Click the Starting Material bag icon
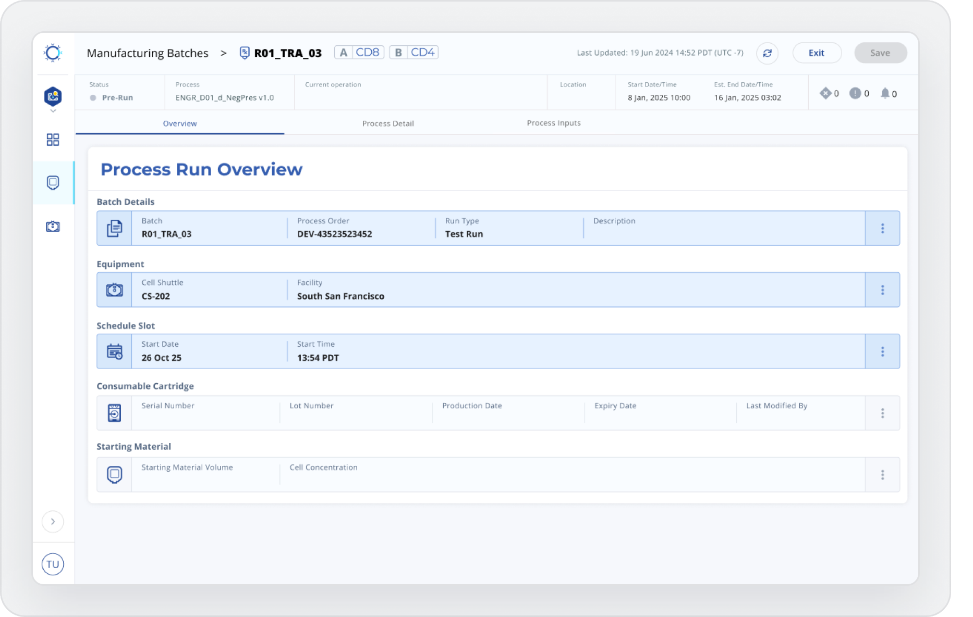The width and height of the screenshot is (973, 617). tap(114, 474)
